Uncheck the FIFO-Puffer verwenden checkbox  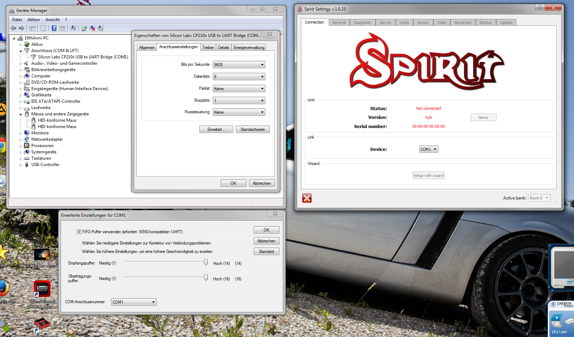coord(79,232)
